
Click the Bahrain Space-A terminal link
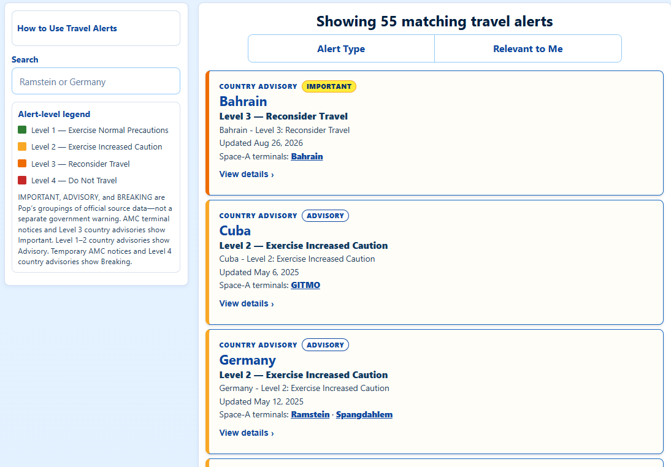tap(307, 156)
